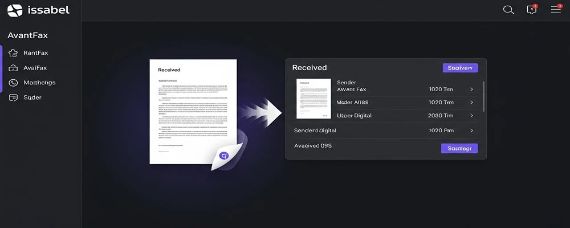Open the received fax thumbnail preview
570x228 pixels.
313,99
